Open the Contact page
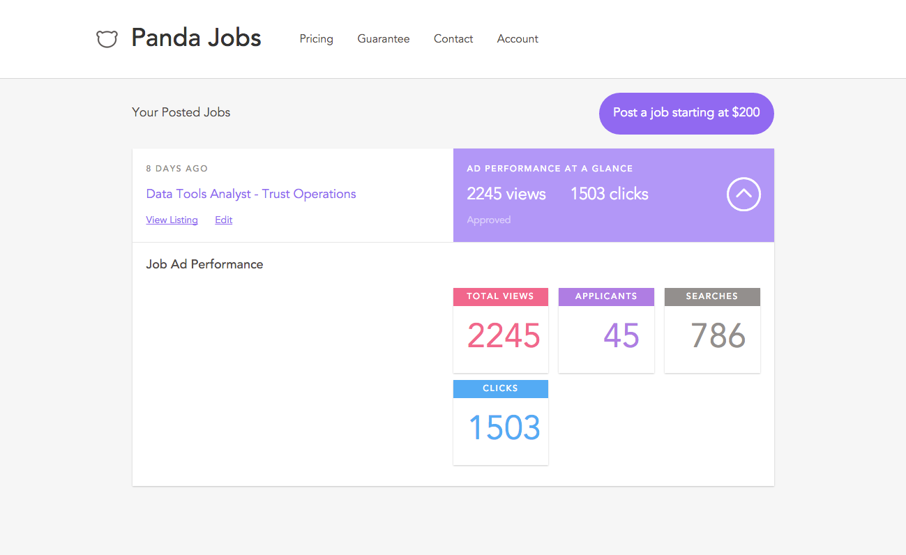Image resolution: width=906 pixels, height=555 pixels. point(453,39)
